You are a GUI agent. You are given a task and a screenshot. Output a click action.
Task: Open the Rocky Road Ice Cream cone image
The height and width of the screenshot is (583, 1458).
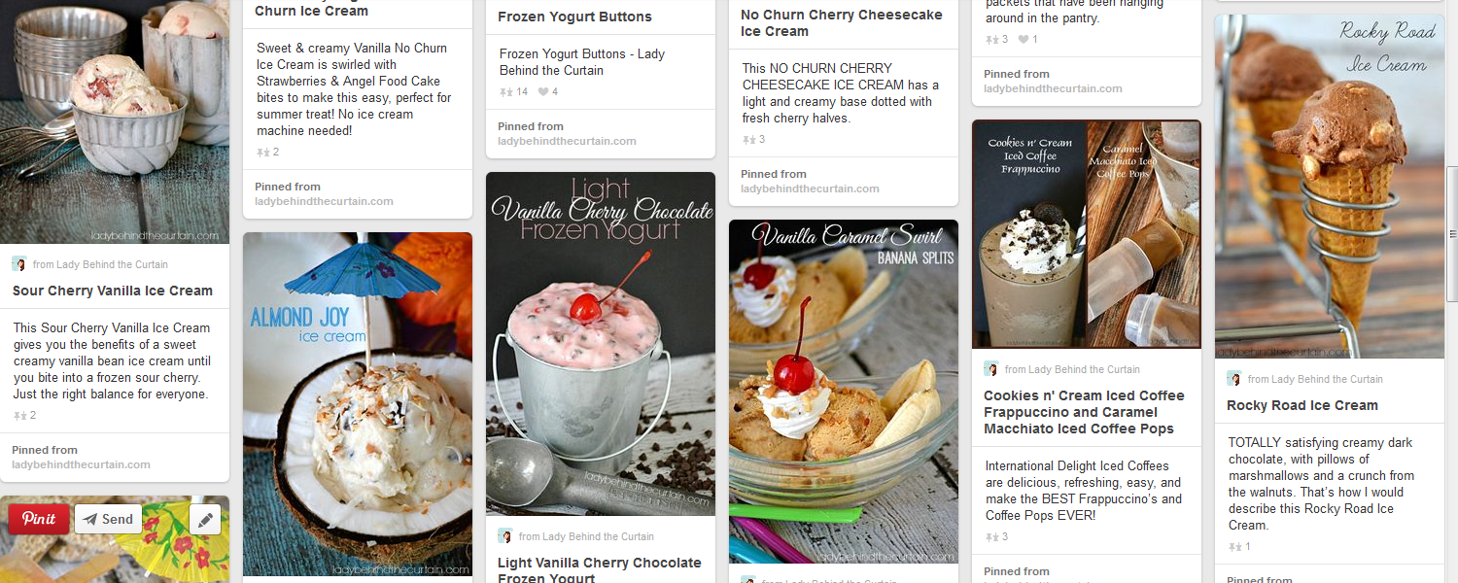(1330, 187)
